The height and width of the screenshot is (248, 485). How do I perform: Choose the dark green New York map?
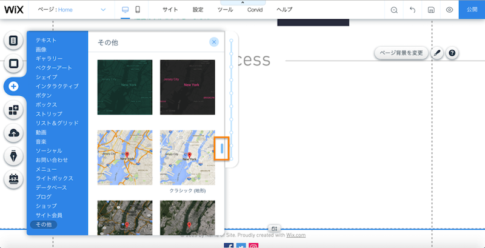125,87
